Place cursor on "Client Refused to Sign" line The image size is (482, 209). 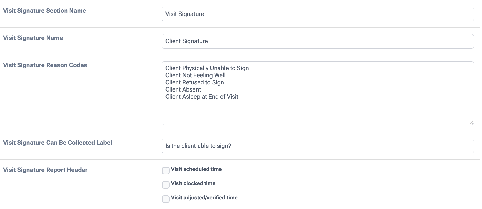[x=194, y=83]
